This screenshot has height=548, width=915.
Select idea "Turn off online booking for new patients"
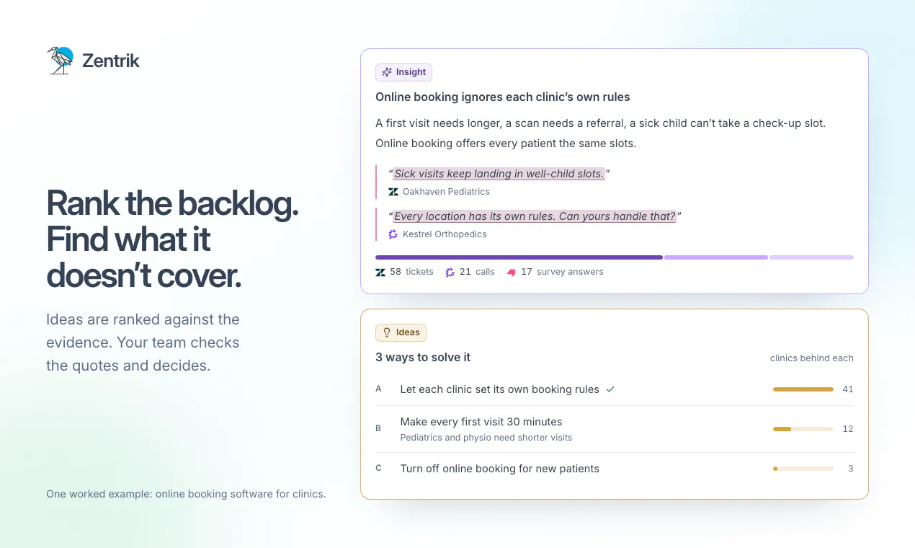[500, 469]
